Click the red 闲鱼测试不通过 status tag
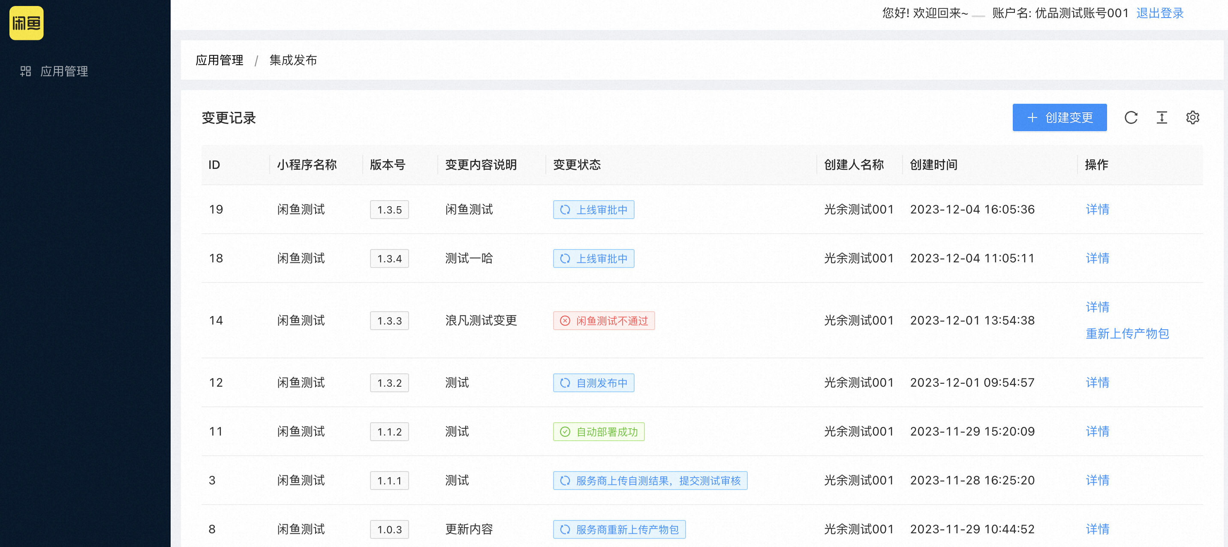Screen dimensions: 1228x547 tap(604, 321)
